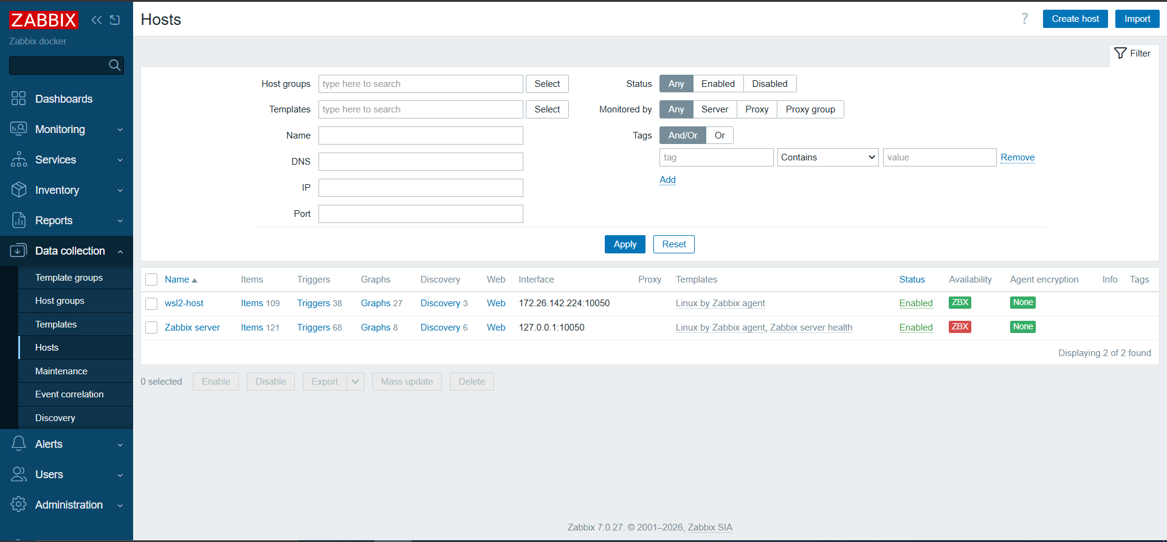
Task: Switch tag evaluation to And/Or
Action: point(683,135)
